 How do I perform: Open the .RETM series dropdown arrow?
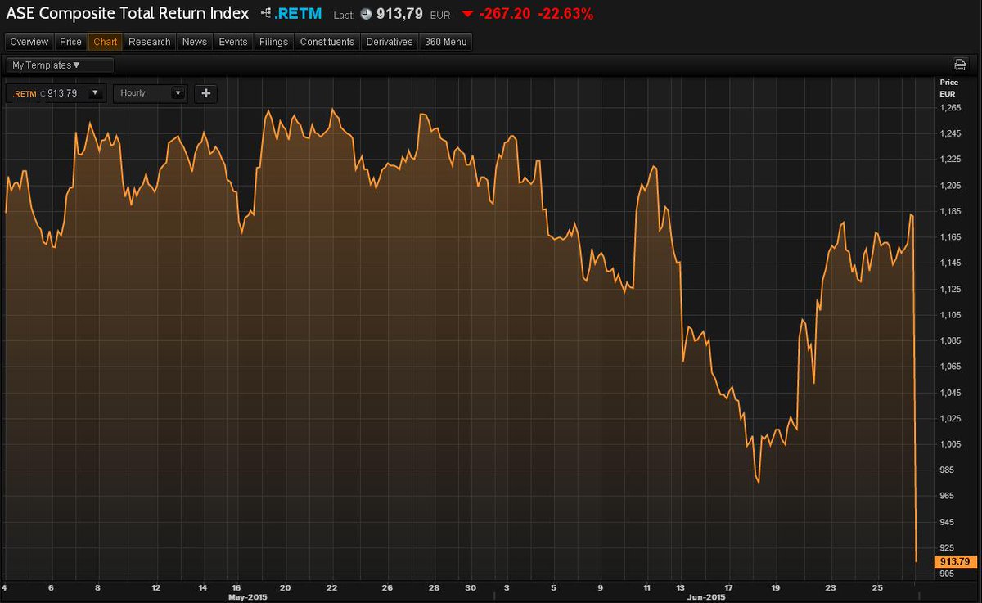(x=95, y=93)
